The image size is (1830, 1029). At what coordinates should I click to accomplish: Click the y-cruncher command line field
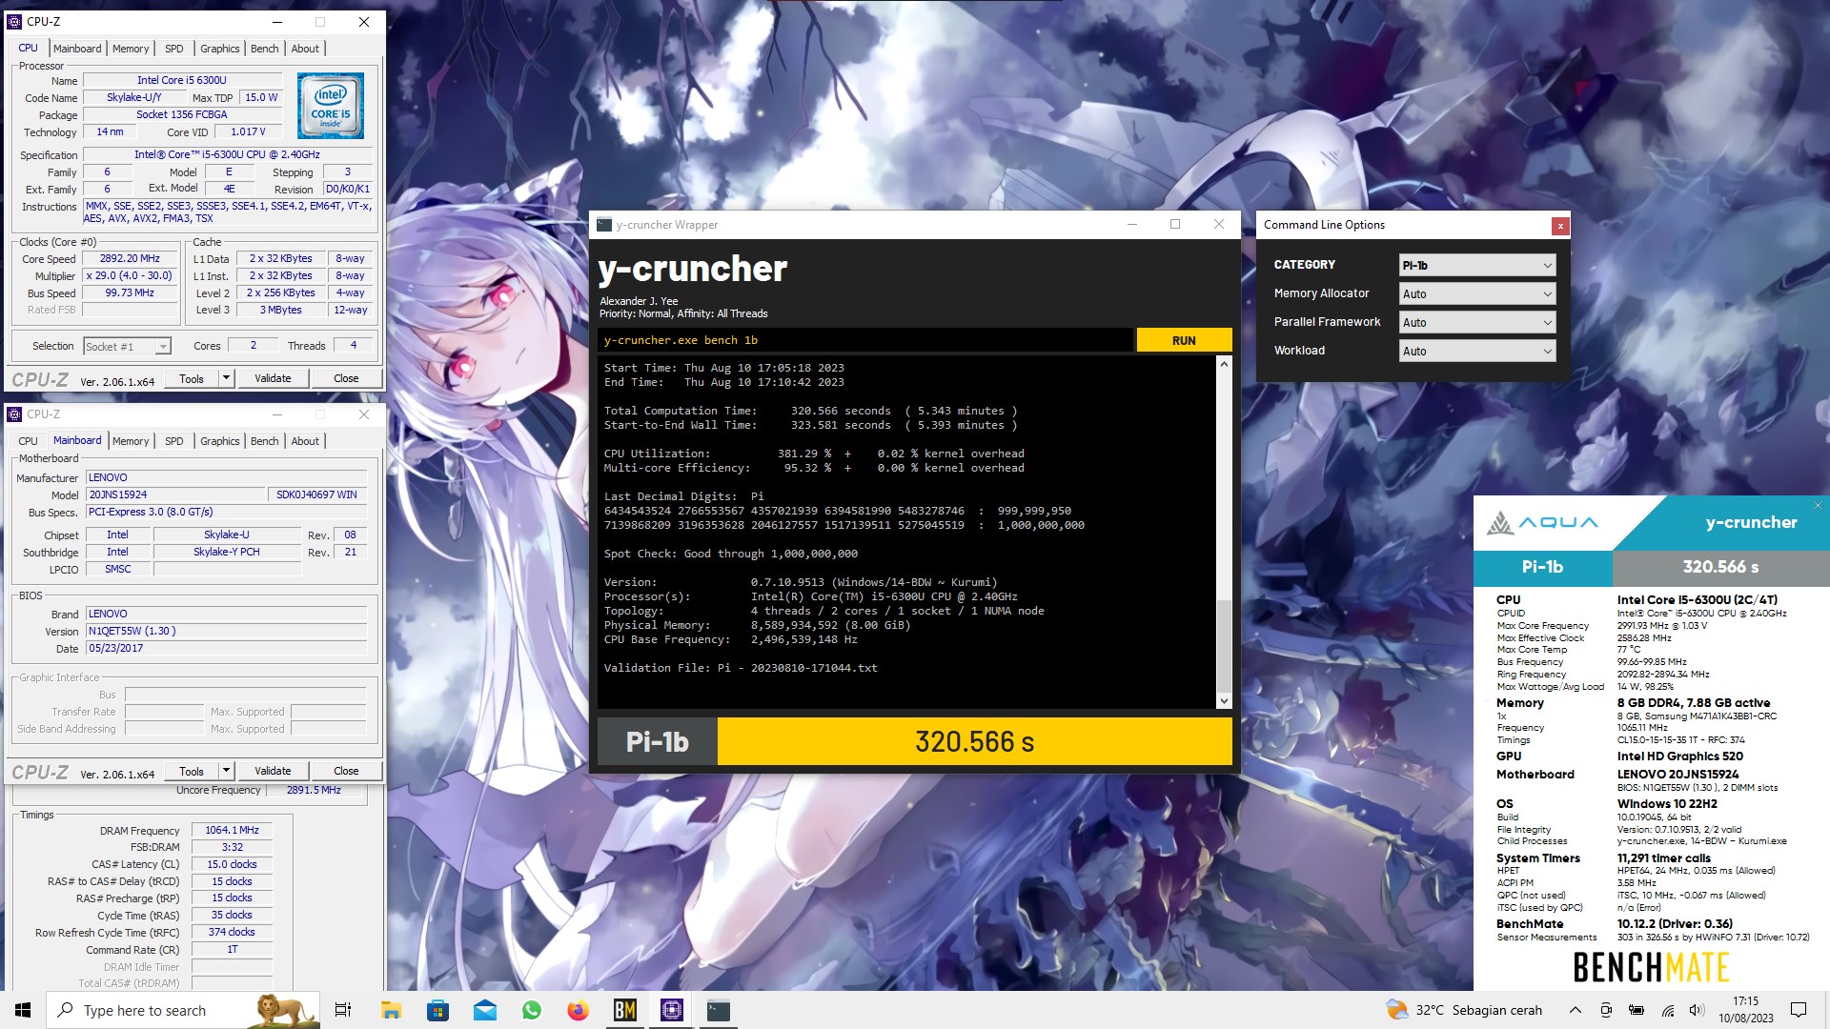[x=865, y=340]
